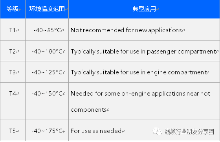Viewport: 220px width, 142px height.
Task: Click the passenger compartment application text
Action: (143, 52)
